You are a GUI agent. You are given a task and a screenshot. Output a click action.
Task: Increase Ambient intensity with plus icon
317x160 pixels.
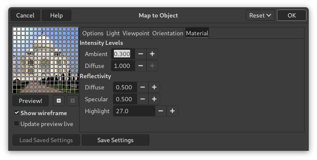click(x=152, y=54)
